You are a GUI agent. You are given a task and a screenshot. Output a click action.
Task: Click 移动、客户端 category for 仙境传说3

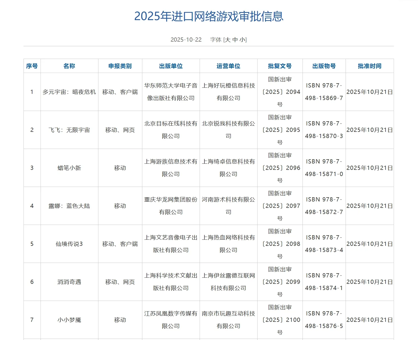(120, 244)
